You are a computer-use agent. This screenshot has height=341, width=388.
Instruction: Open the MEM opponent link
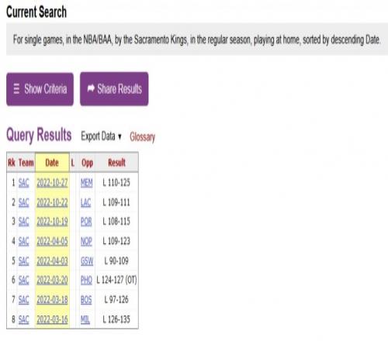[86, 183]
